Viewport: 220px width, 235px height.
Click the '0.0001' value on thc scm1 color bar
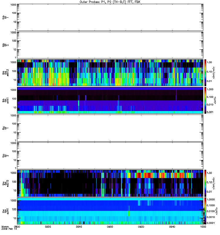tap(211, 223)
